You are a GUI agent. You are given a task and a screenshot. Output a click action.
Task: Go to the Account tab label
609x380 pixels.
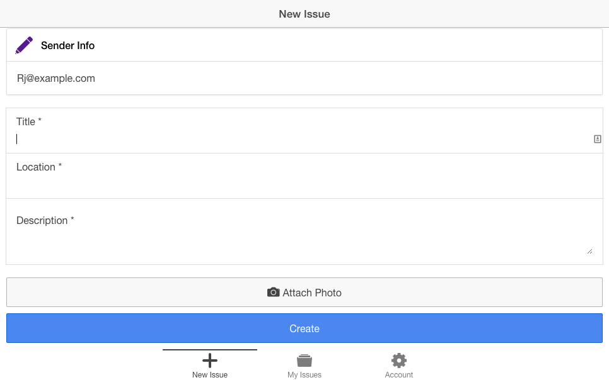tap(399, 374)
